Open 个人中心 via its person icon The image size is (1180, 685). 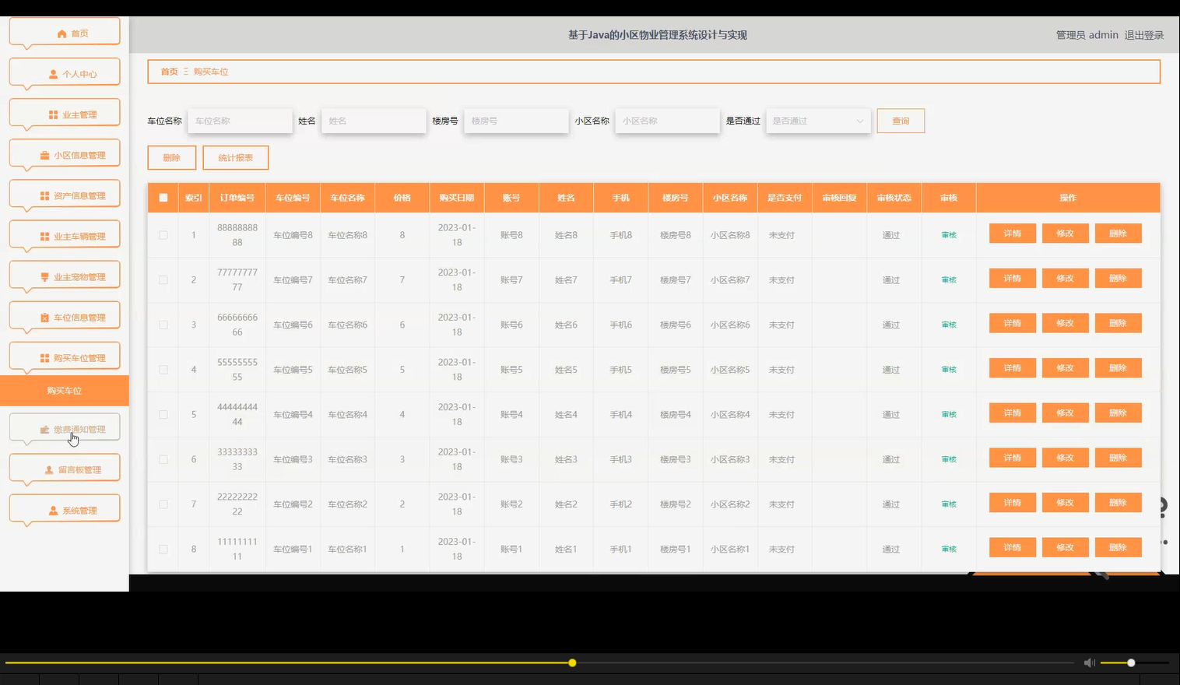(54, 74)
